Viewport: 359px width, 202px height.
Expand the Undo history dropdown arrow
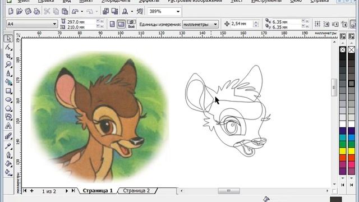pyautogui.click(x=82, y=11)
